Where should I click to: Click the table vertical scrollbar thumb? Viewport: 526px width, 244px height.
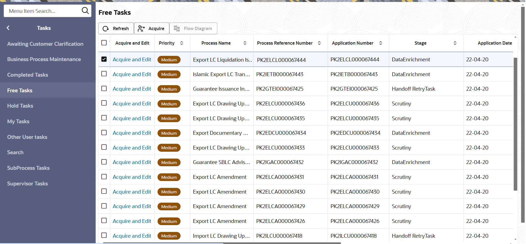click(515, 124)
